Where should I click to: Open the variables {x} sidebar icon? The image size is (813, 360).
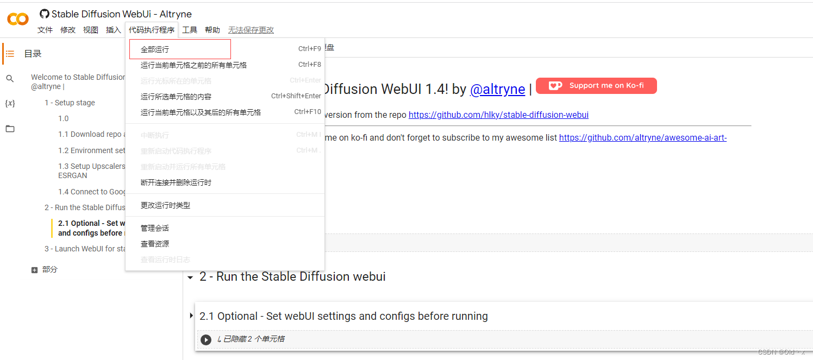click(x=10, y=103)
